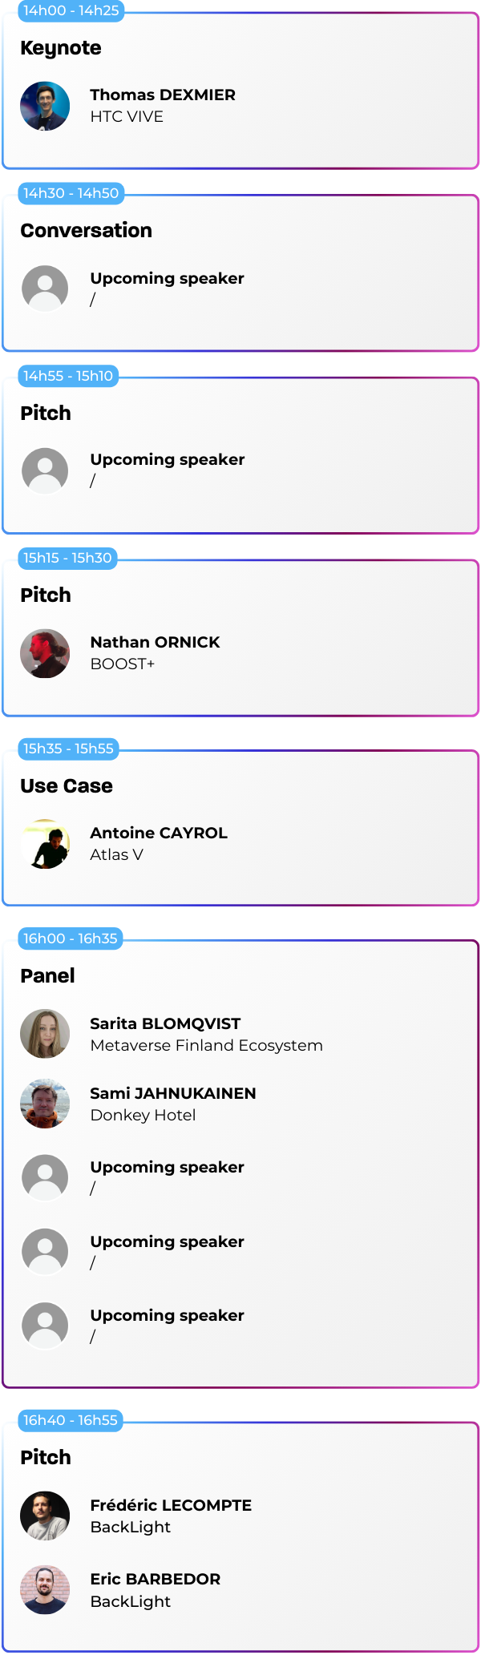Click the Atlas V company name
Screen dimensions: 481x1663
click(116, 854)
